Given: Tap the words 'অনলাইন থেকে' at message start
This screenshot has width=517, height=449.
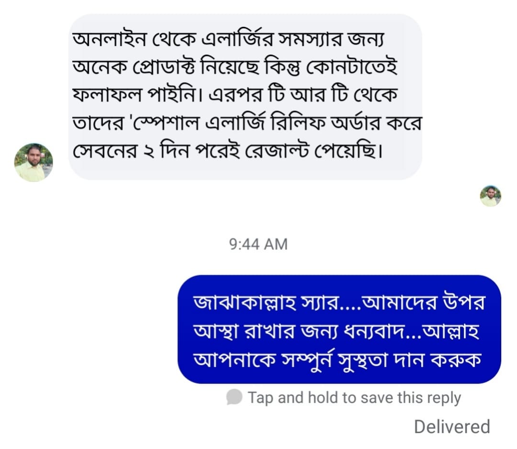Looking at the screenshot, I should [135, 39].
